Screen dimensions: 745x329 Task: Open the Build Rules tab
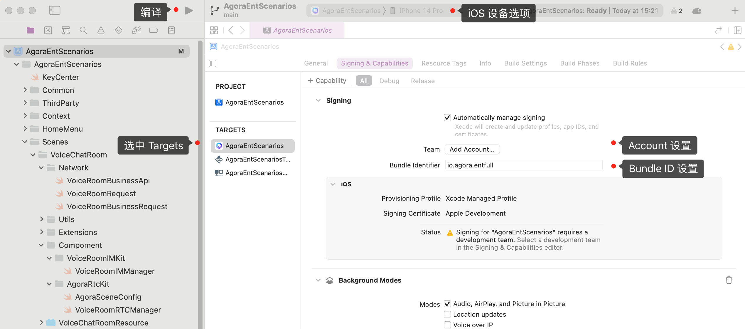click(x=630, y=63)
